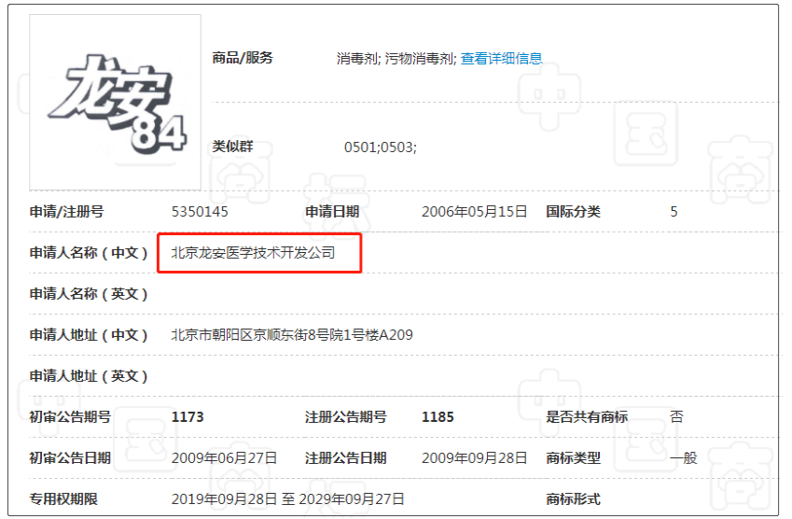Click the 是否共有商标 label
Image resolution: width=792 pixels, height=519 pixels.
[587, 417]
